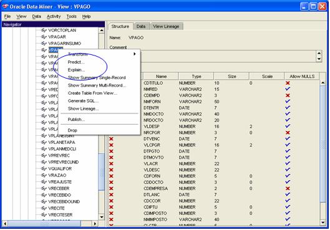
Task: Click Navigator horizontal scroll right arrow
Action: (x=95, y=224)
